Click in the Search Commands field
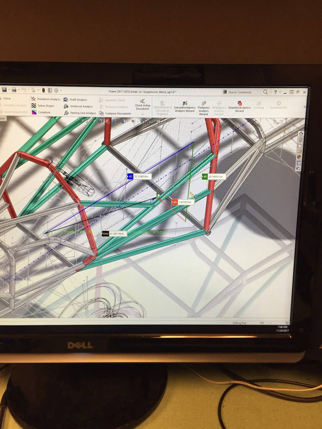Image resolution: width=322 pixels, height=429 pixels. tap(243, 92)
